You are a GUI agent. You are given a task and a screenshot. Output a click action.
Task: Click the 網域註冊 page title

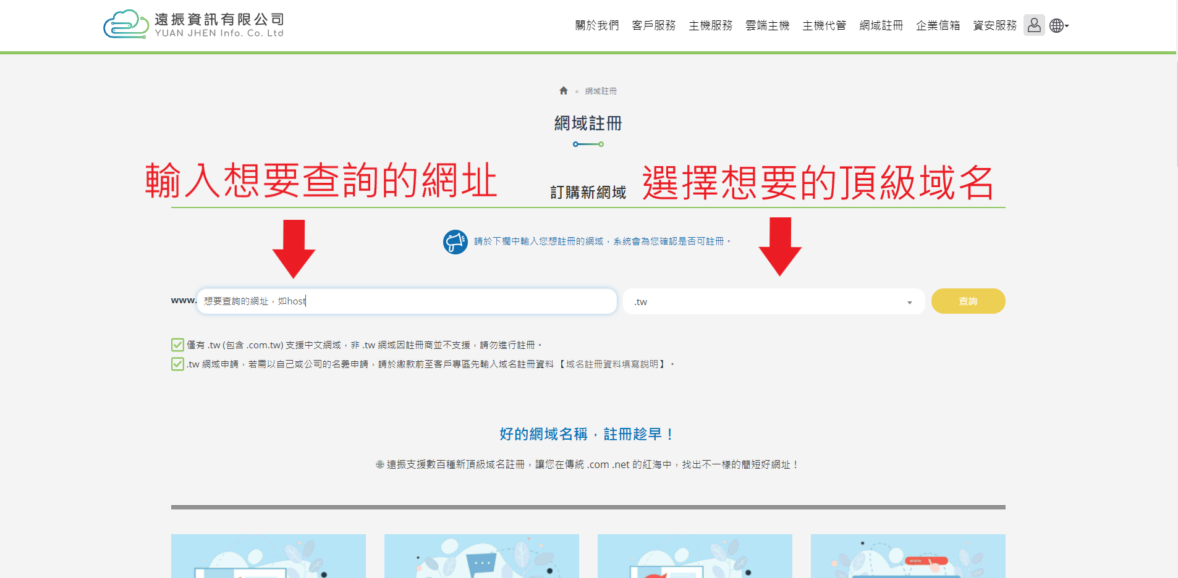click(x=588, y=124)
